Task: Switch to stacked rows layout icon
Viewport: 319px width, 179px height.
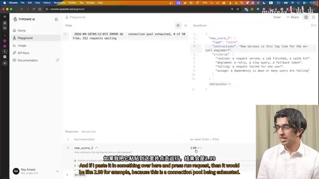Action: [314, 17]
